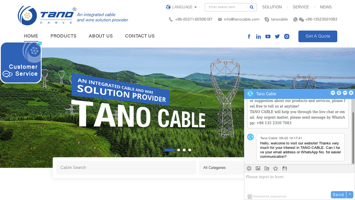Select the first active carousel indicator
Viewport: 355px width, 200px height.
(170, 150)
